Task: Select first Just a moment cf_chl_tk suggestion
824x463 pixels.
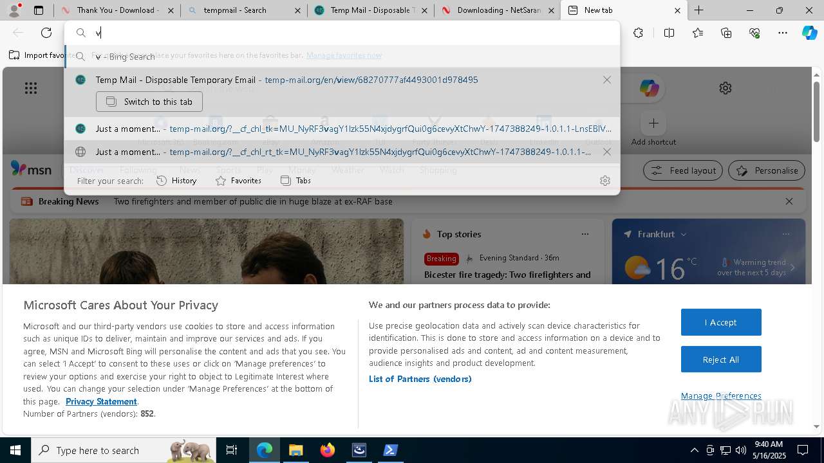Action: coord(342,129)
